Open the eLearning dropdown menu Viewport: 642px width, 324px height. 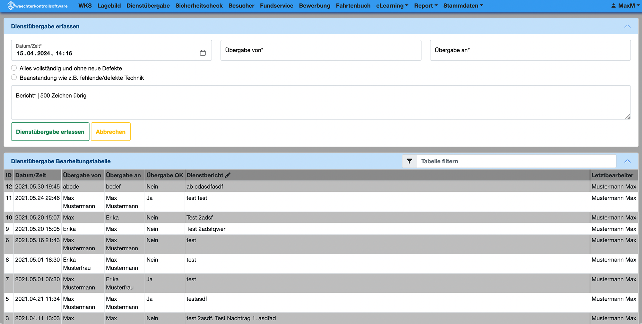(x=392, y=5)
